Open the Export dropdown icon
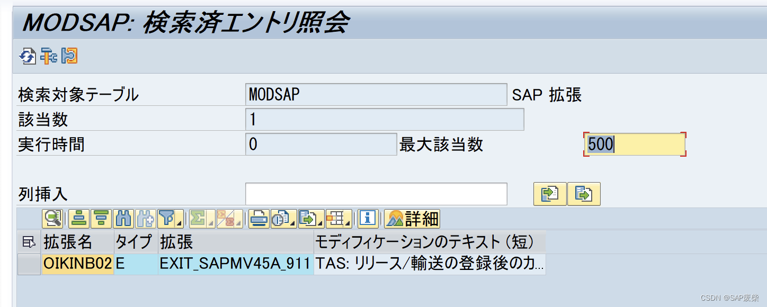Image resolution: width=767 pixels, height=307 pixels. coord(311,218)
